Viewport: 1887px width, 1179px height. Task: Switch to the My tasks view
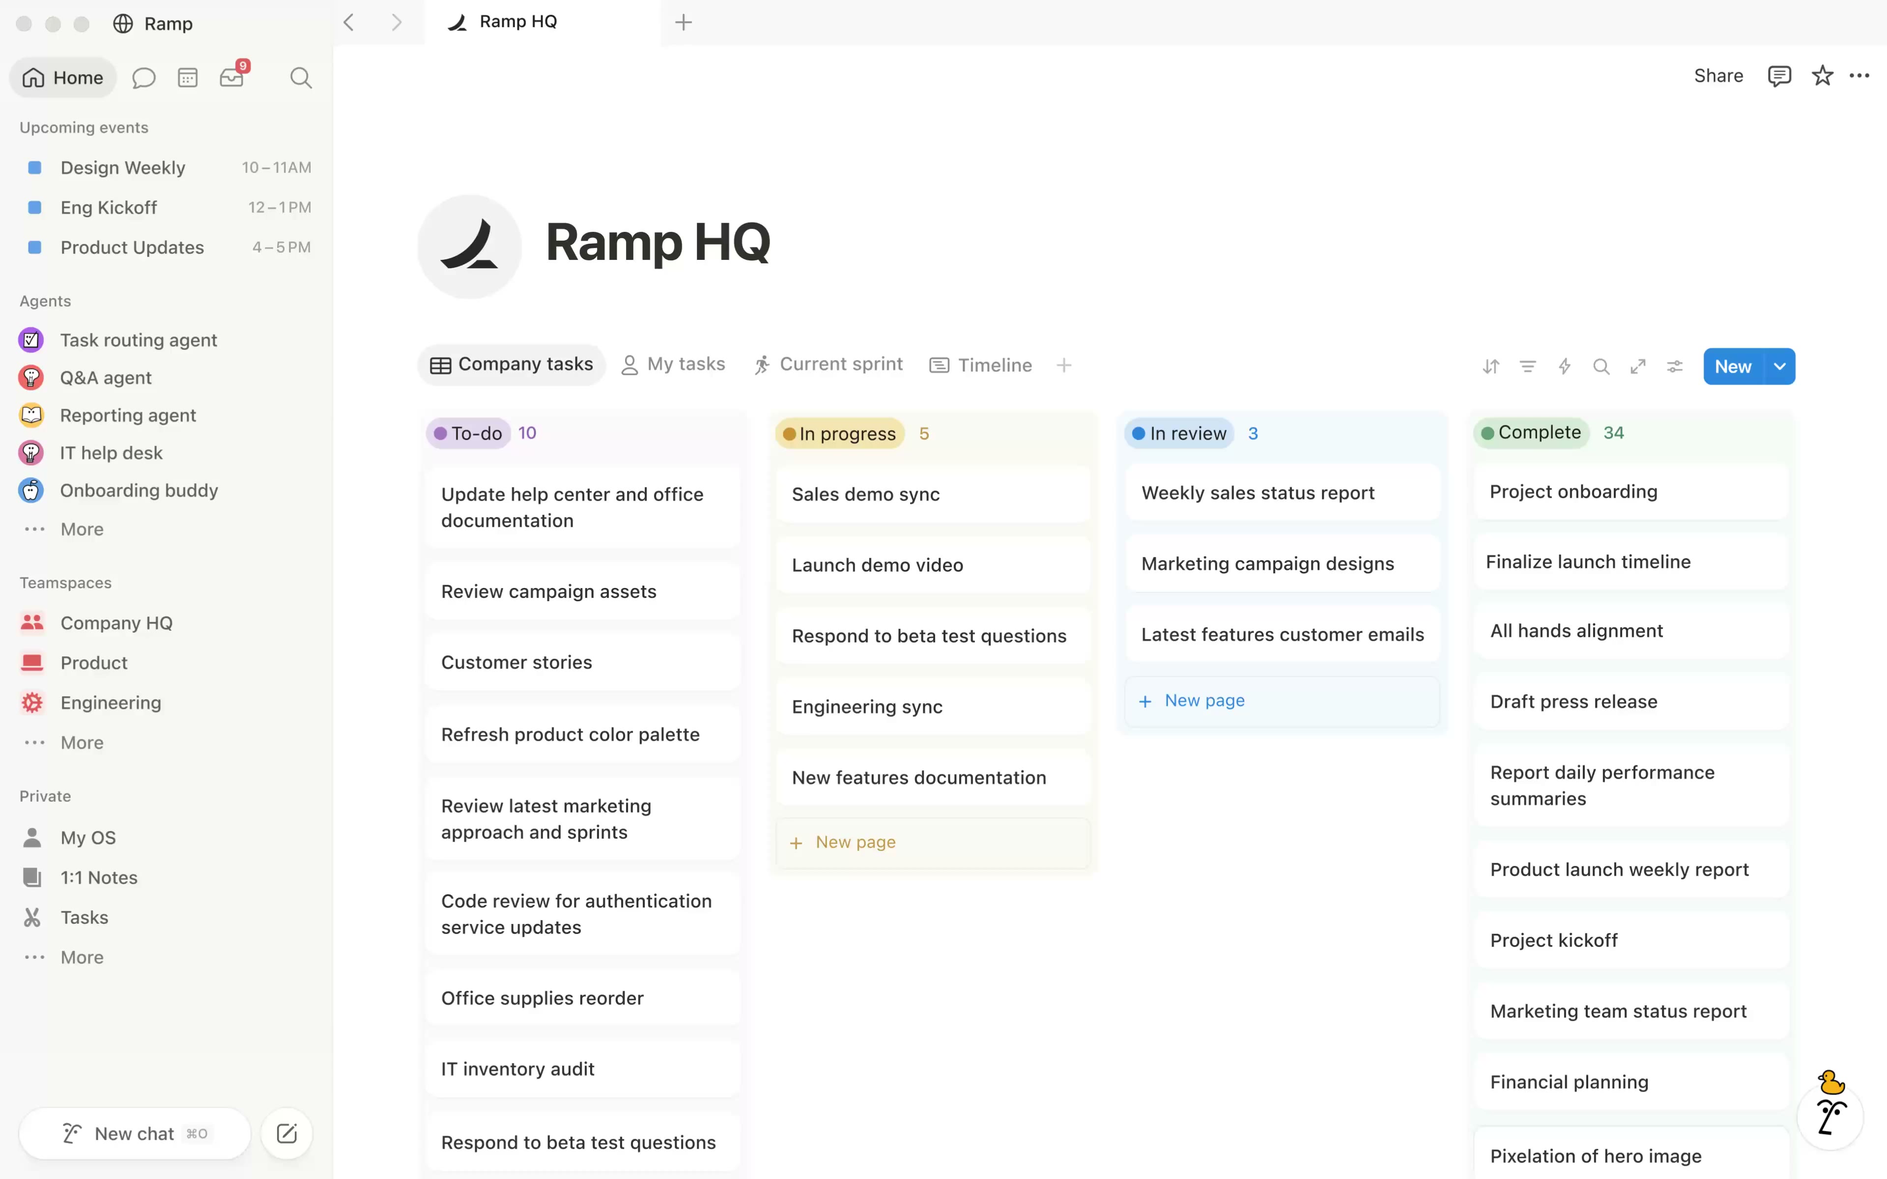pos(673,364)
